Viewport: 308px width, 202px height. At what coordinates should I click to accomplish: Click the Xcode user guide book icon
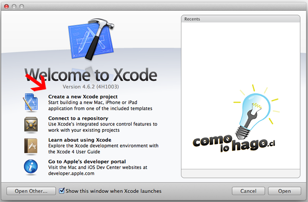[31, 146]
